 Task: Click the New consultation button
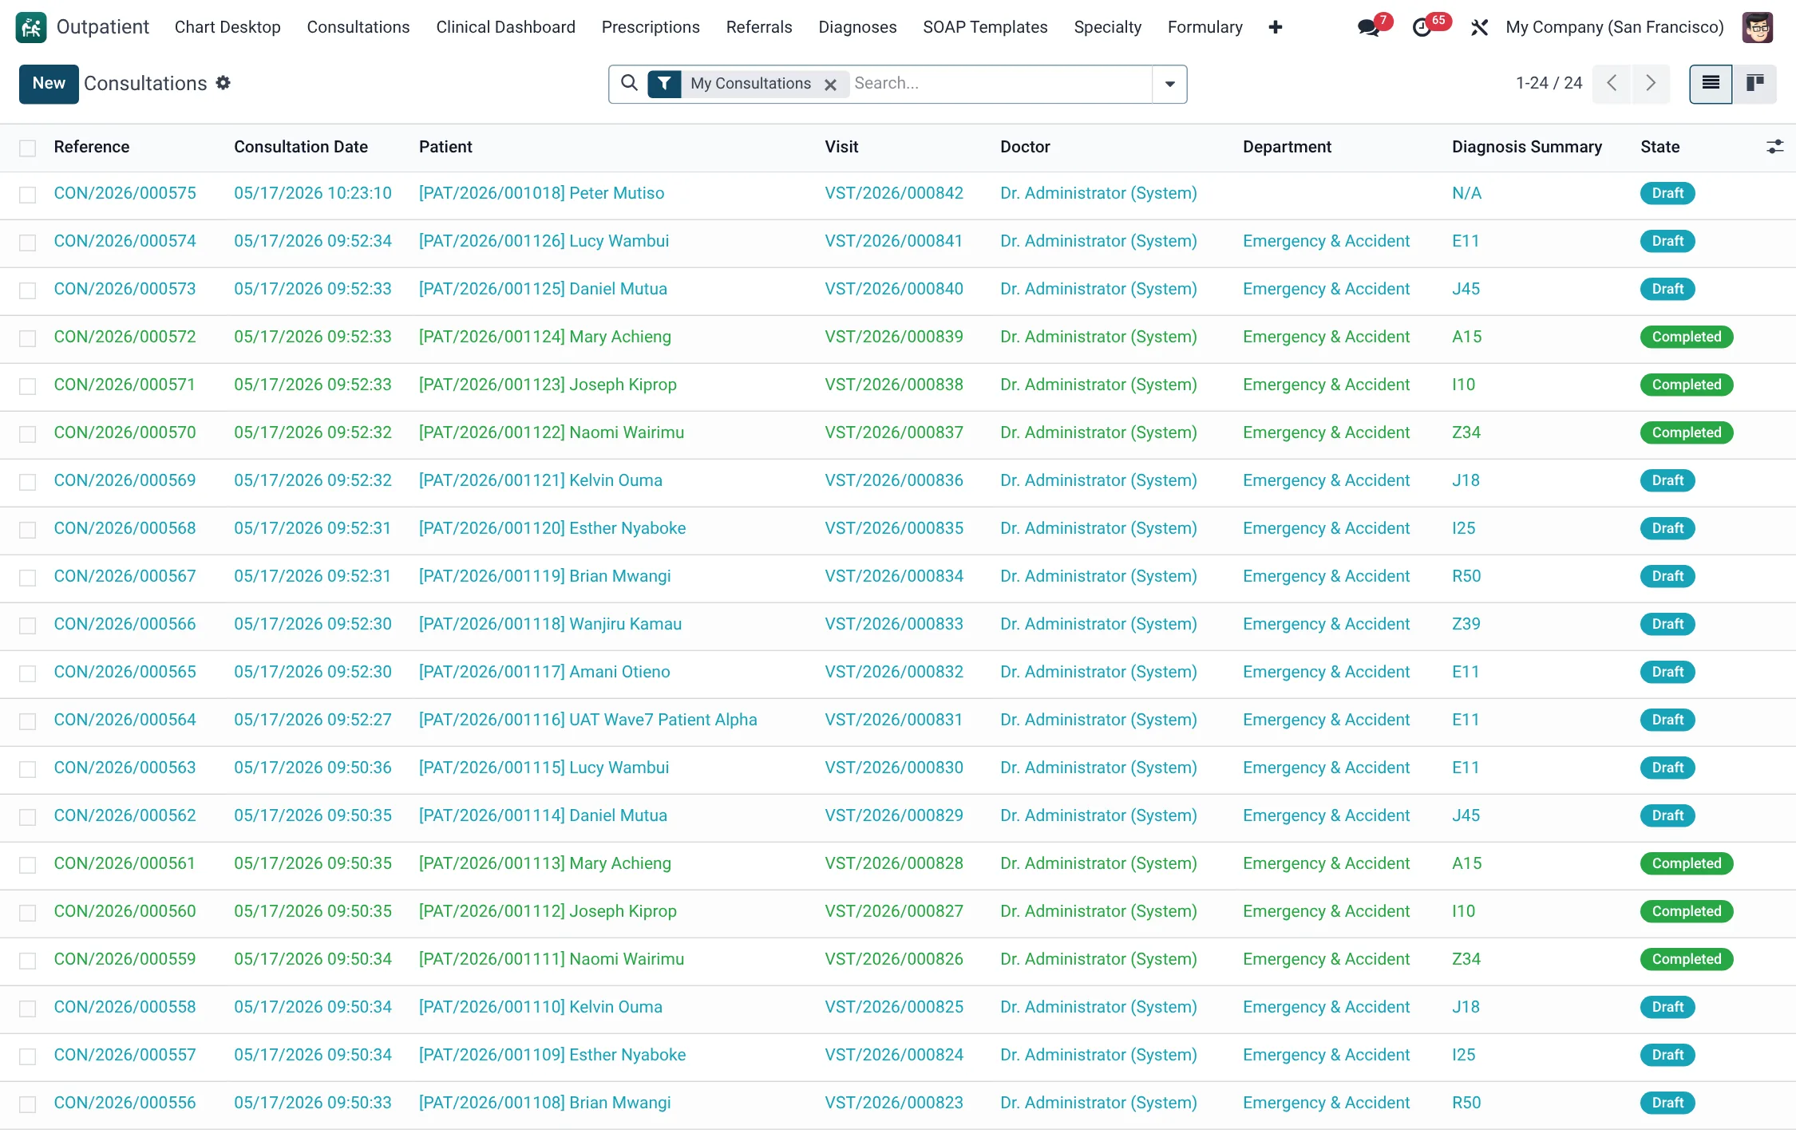coord(49,84)
